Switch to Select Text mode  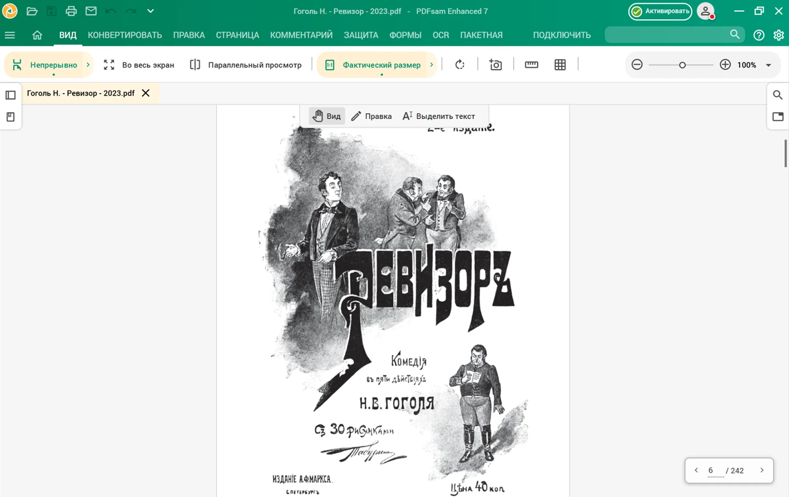(x=439, y=116)
